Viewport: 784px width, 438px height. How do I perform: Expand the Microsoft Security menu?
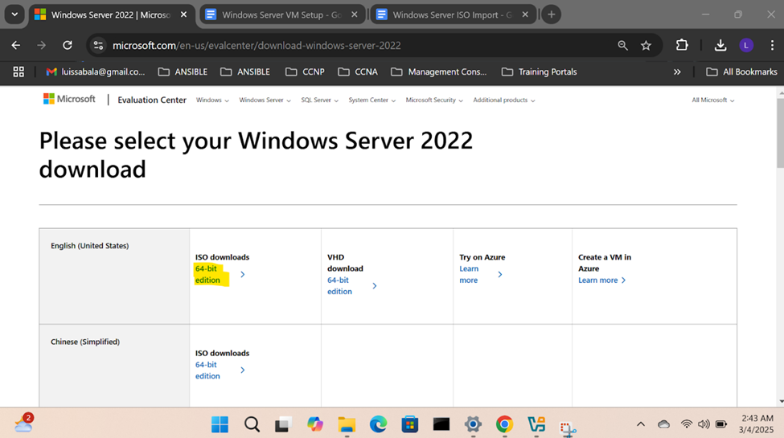(434, 100)
